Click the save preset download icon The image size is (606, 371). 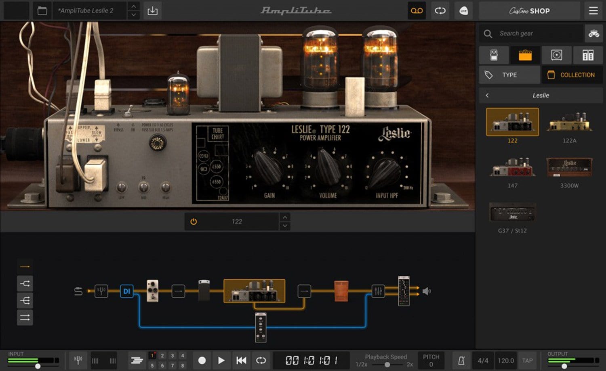tap(152, 10)
